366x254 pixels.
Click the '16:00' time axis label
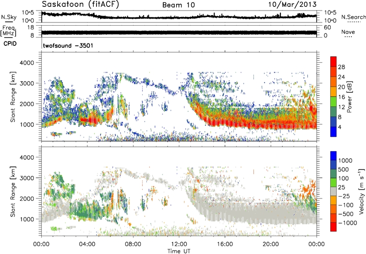(x=225, y=244)
